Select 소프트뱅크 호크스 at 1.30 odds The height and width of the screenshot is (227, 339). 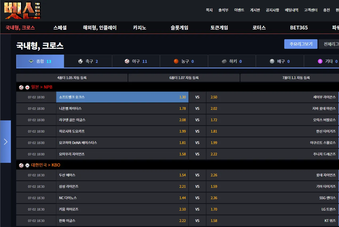(122, 97)
